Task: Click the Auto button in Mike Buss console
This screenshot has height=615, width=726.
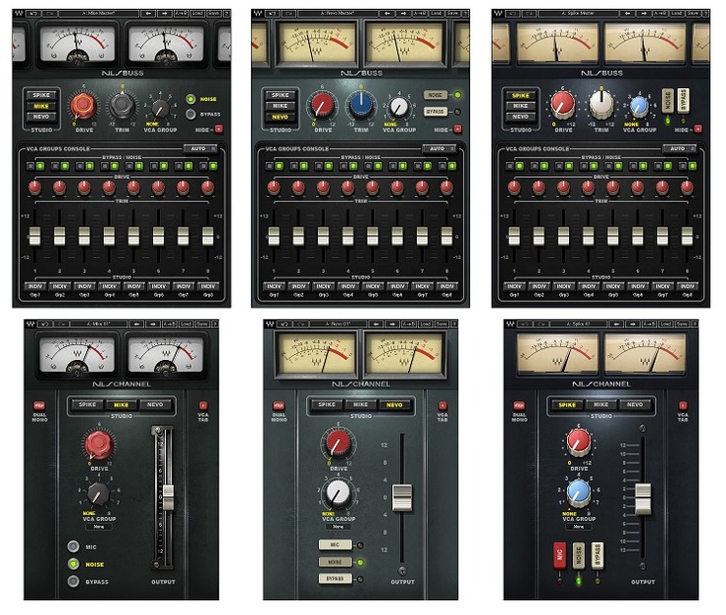Action: coord(200,148)
